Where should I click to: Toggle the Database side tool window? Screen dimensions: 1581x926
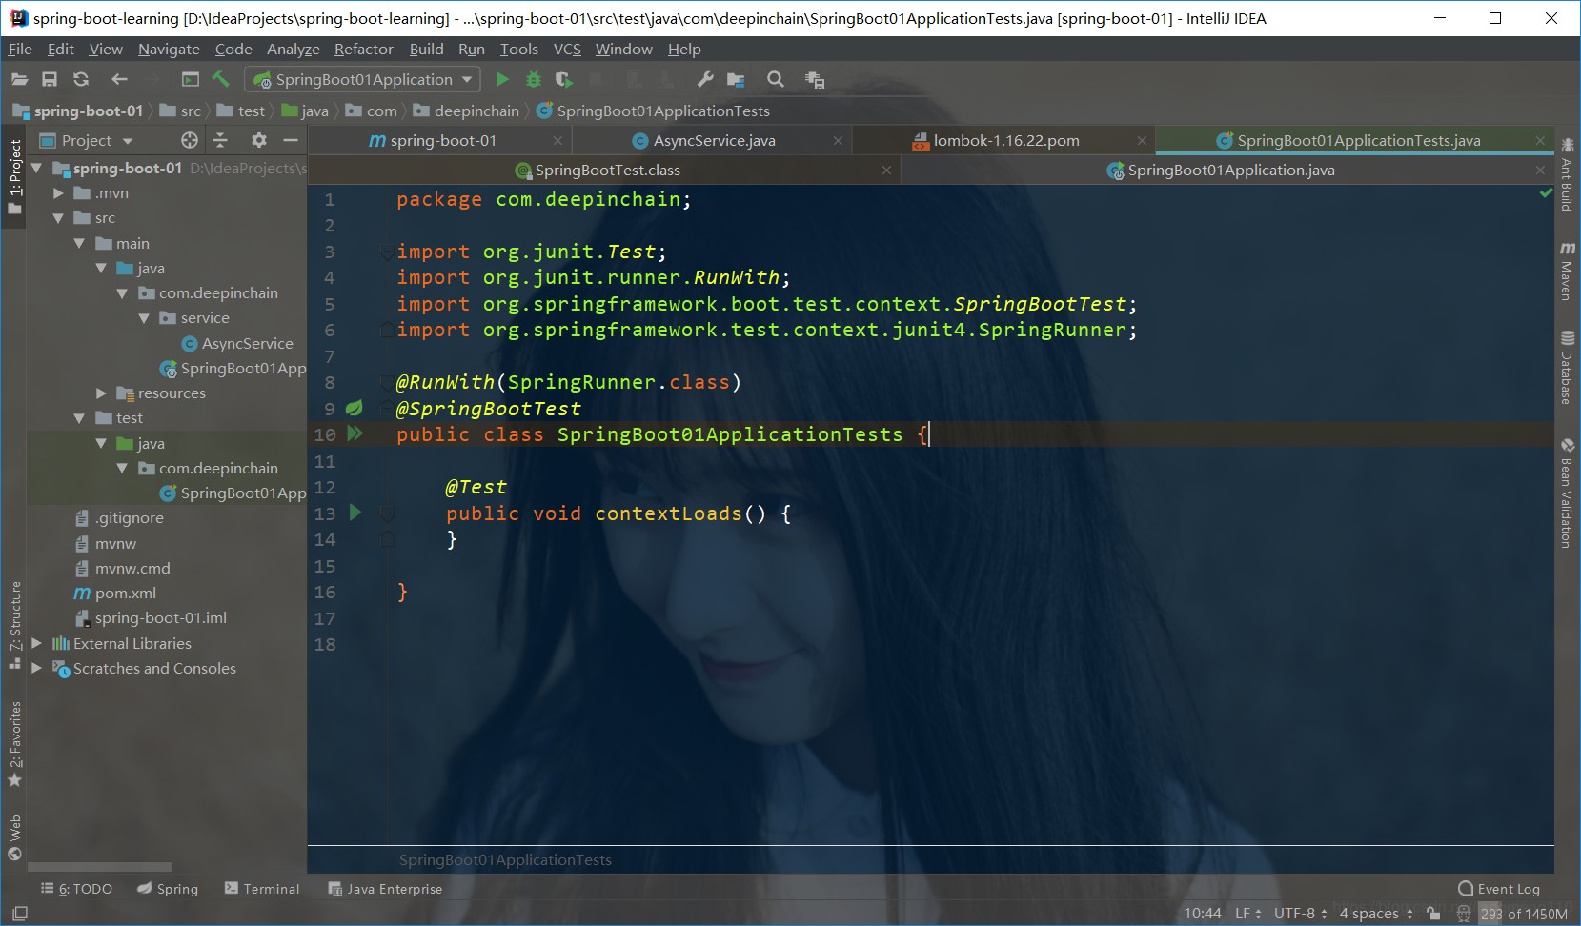[x=1567, y=367]
